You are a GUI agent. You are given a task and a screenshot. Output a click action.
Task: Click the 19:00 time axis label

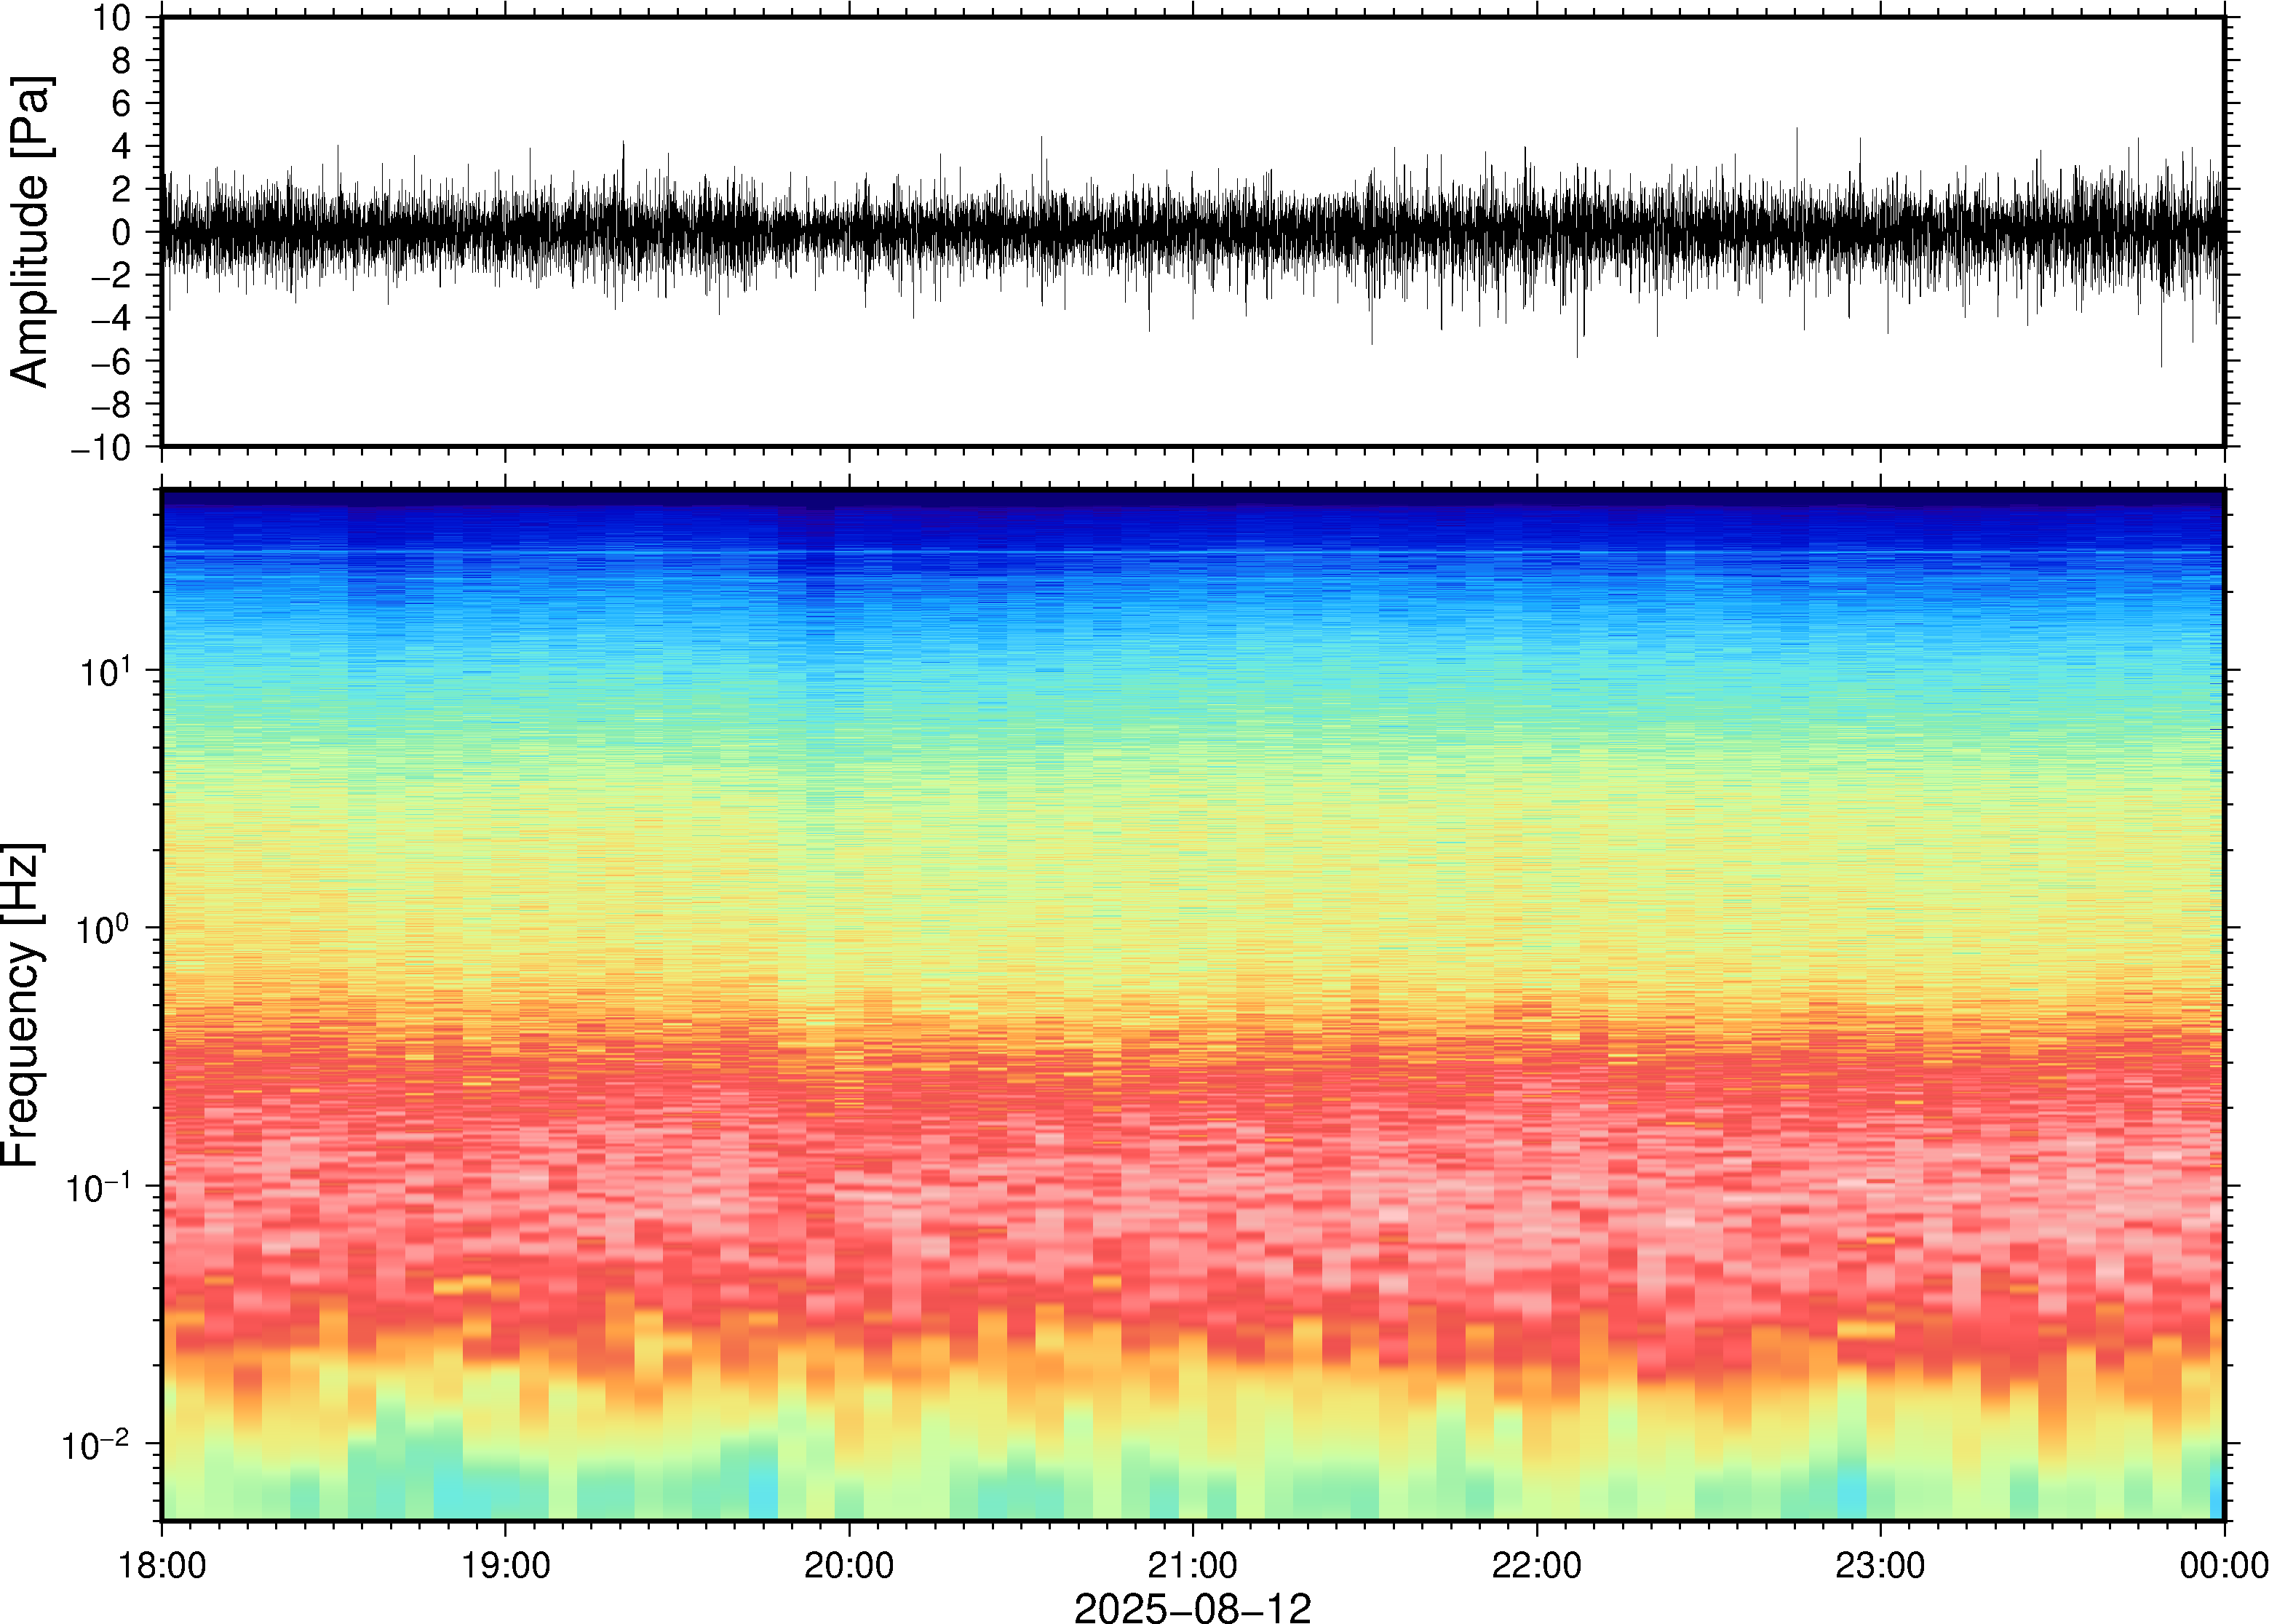pos(505,1565)
